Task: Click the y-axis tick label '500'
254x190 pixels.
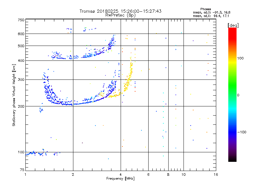Action: coord(21,46)
